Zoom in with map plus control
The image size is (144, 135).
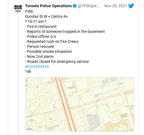point(27,79)
